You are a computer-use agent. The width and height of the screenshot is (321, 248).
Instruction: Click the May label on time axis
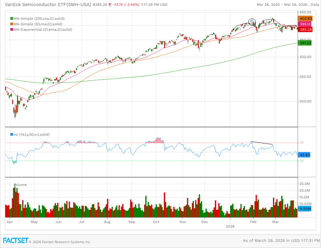pos(34,222)
